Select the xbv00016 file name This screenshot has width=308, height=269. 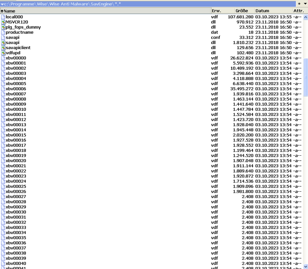[x=16, y=140]
